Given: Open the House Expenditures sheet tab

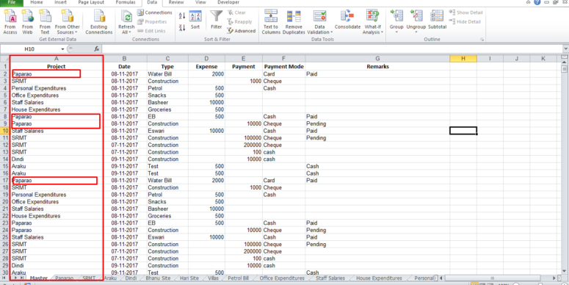Looking at the screenshot, I should coord(380,278).
